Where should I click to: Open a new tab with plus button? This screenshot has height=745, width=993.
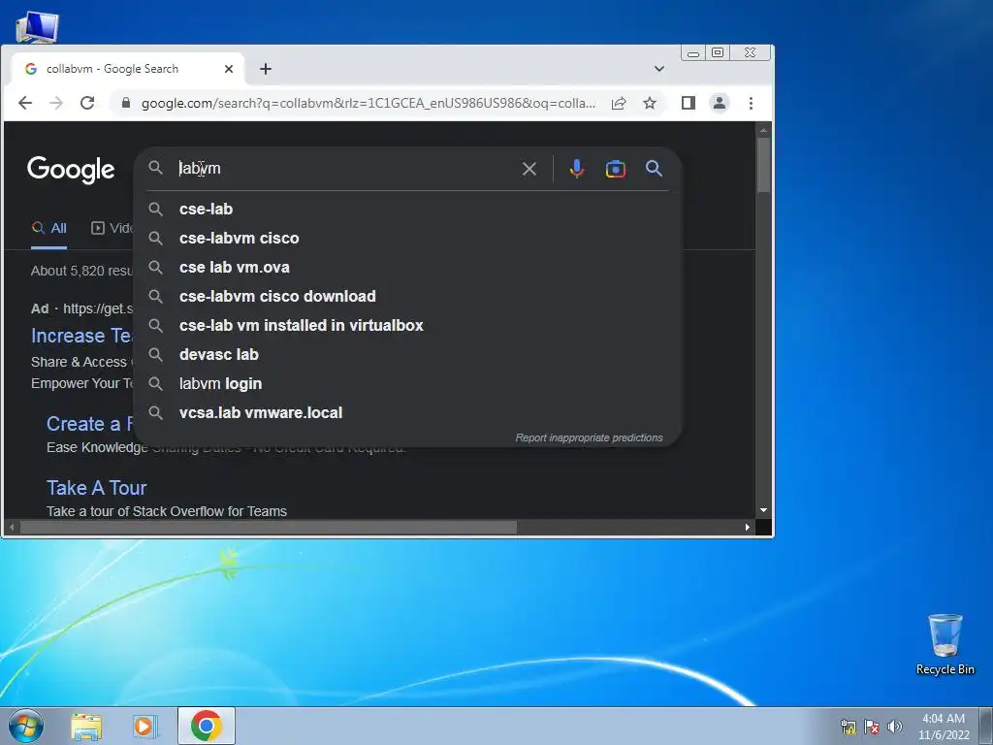(266, 69)
